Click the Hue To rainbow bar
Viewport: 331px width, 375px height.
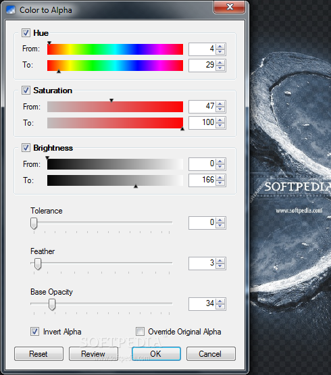(115, 66)
